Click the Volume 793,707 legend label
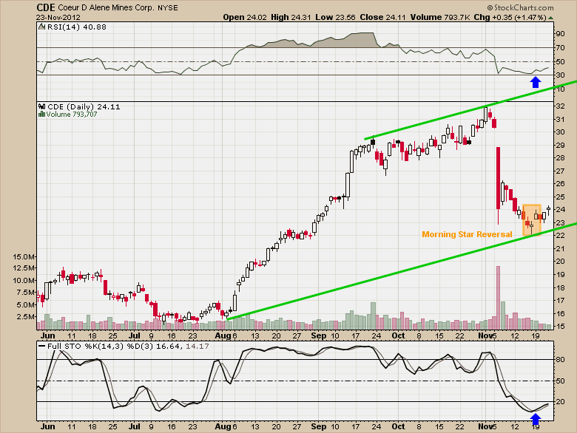 click(x=72, y=115)
